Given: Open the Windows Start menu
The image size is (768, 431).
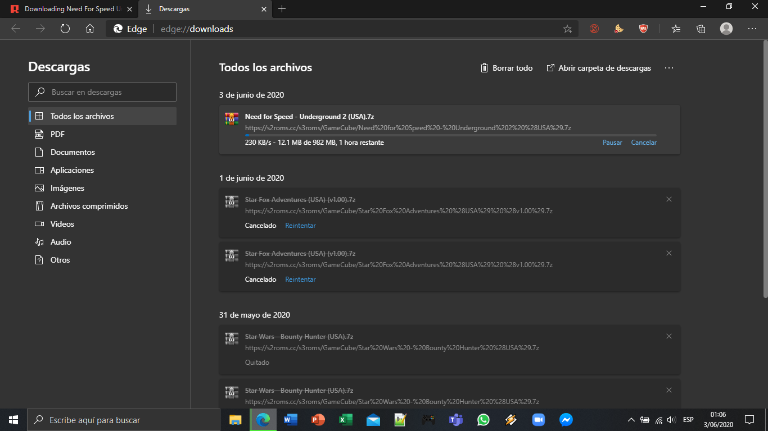Looking at the screenshot, I should pos(13,420).
